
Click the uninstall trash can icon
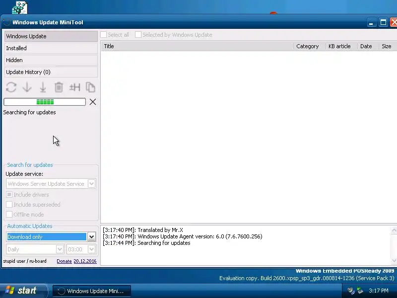click(59, 87)
